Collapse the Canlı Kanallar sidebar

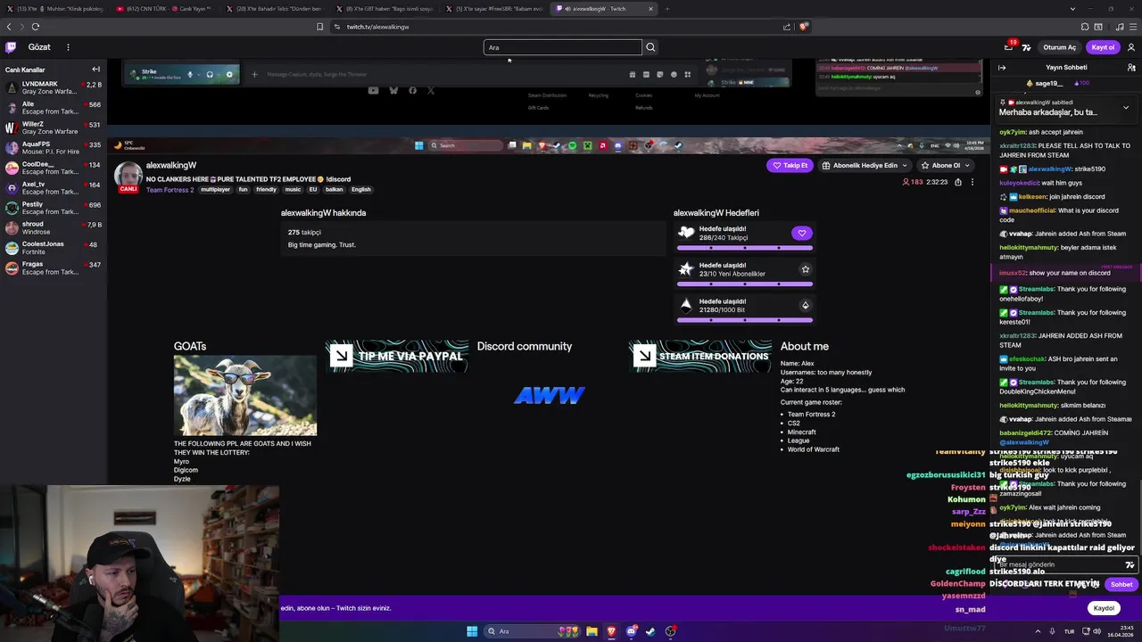[x=96, y=70]
